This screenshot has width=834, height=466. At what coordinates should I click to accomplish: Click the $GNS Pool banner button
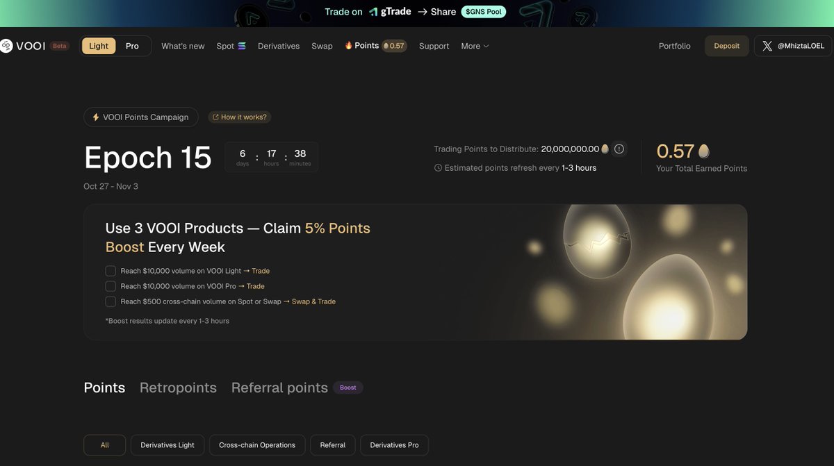coord(484,12)
